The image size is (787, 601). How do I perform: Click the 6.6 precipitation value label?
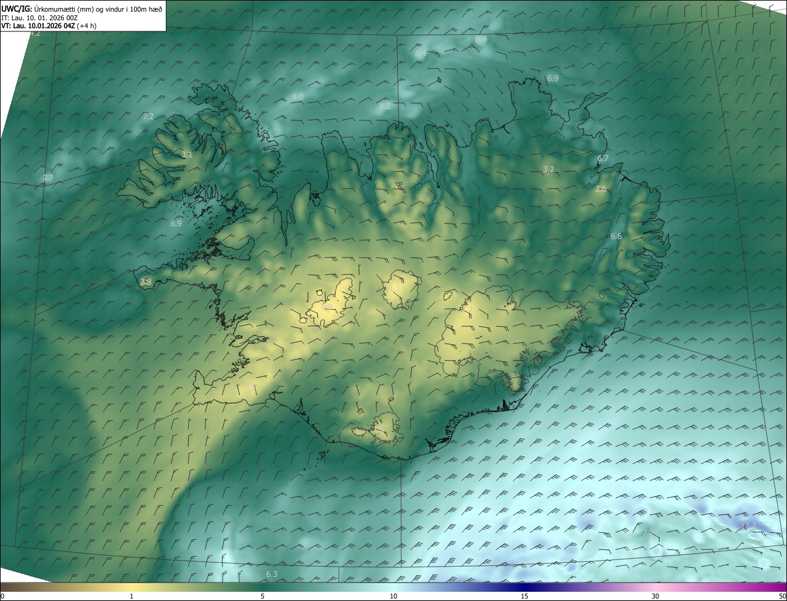tap(616, 237)
